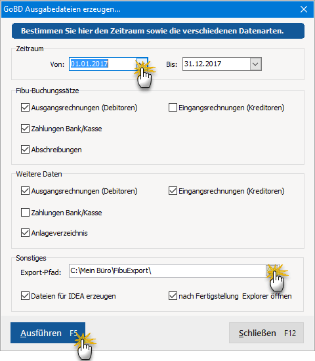315x361 pixels.
Task: Run export with Ausführen F5
Action: pyautogui.click(x=48, y=333)
